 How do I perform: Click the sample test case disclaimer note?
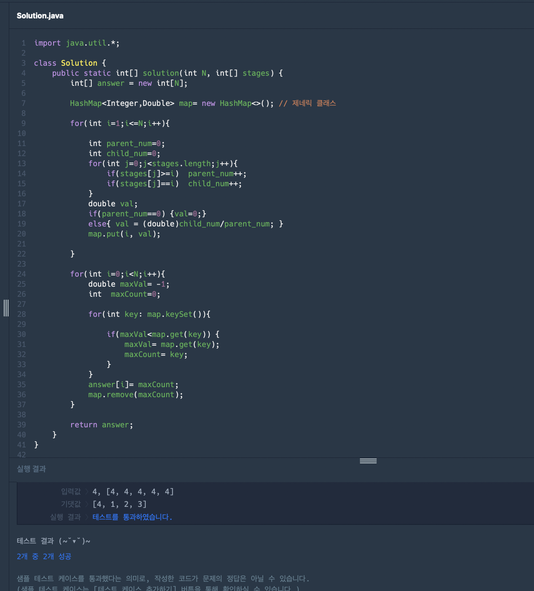click(163, 583)
